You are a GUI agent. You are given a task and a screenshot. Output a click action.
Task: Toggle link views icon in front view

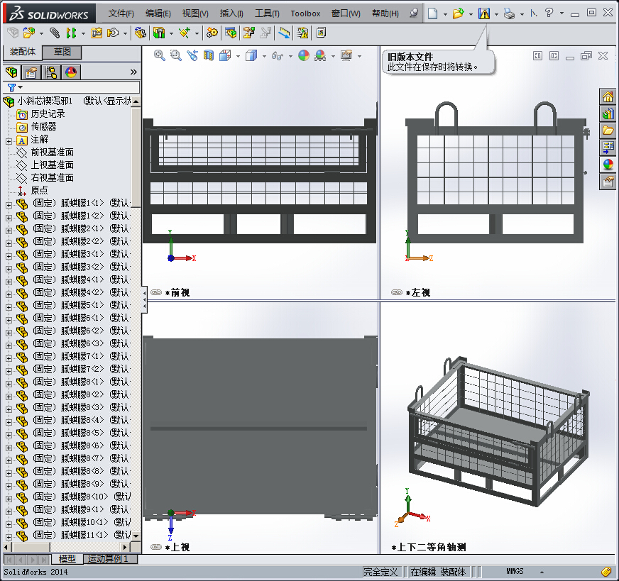156,292
